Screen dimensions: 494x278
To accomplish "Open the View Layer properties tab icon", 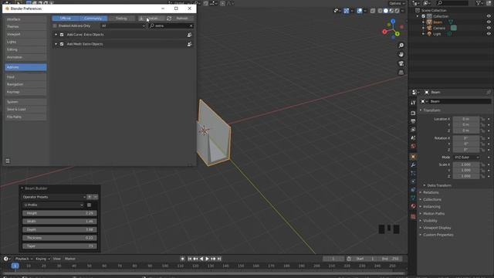I will 413,130.
